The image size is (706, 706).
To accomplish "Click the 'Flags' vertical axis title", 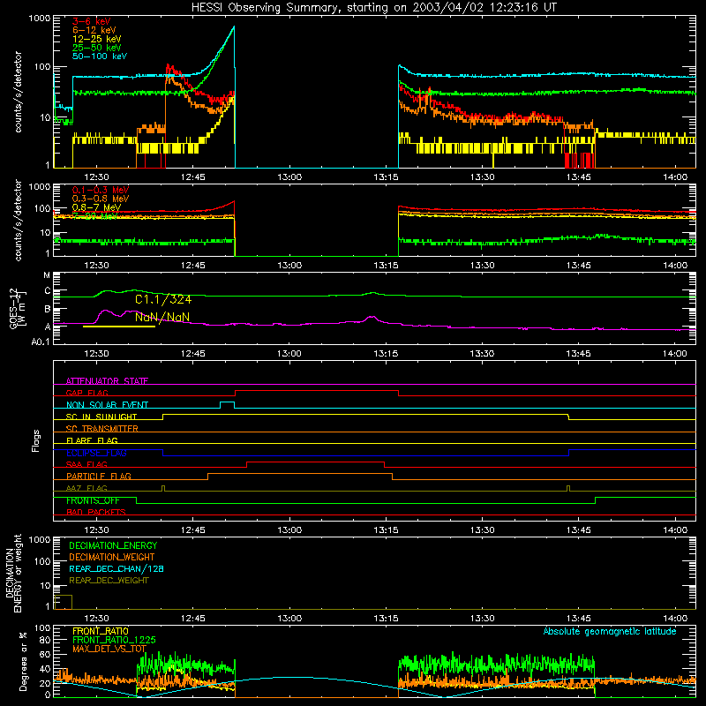I will click(x=36, y=440).
